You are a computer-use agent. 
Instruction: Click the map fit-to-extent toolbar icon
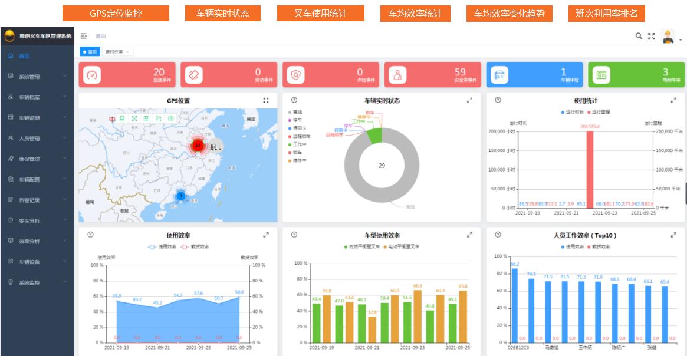pos(134,118)
